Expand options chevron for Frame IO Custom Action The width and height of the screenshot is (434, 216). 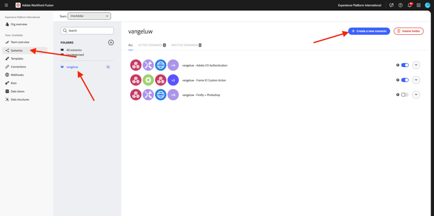pyautogui.click(x=416, y=80)
